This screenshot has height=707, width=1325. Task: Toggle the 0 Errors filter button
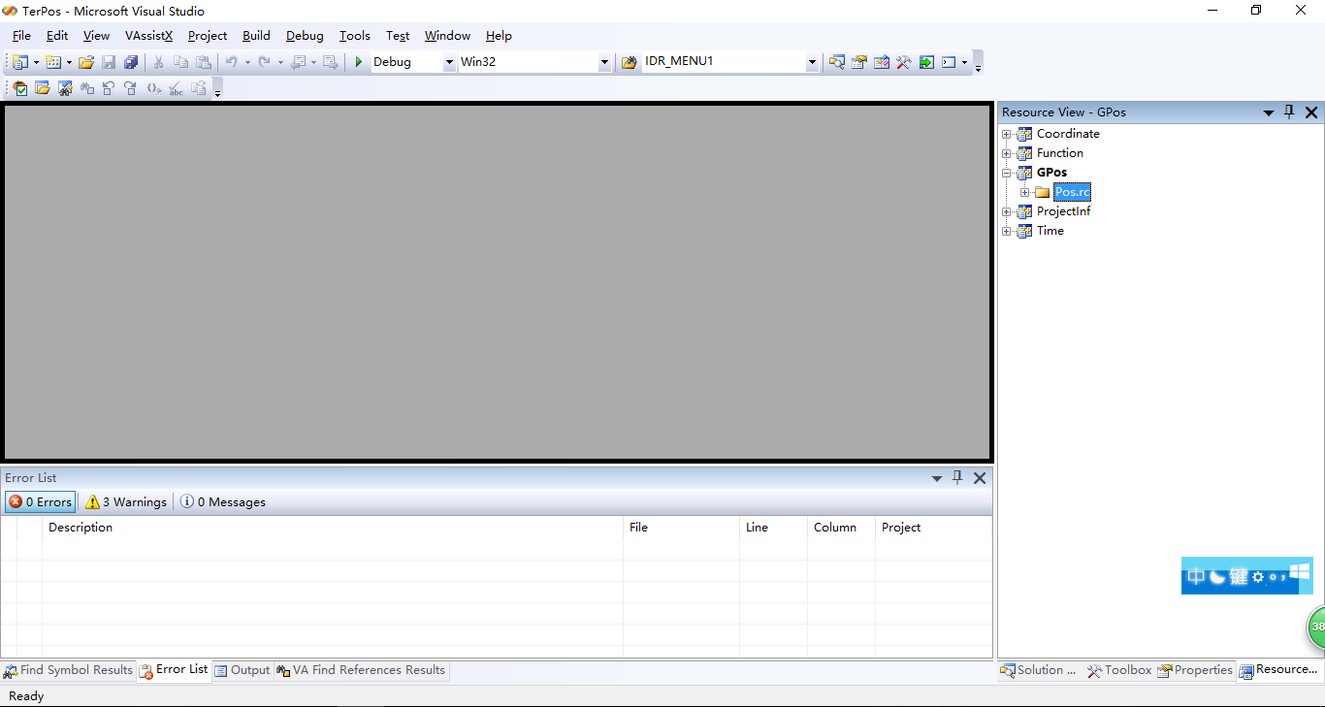41,502
